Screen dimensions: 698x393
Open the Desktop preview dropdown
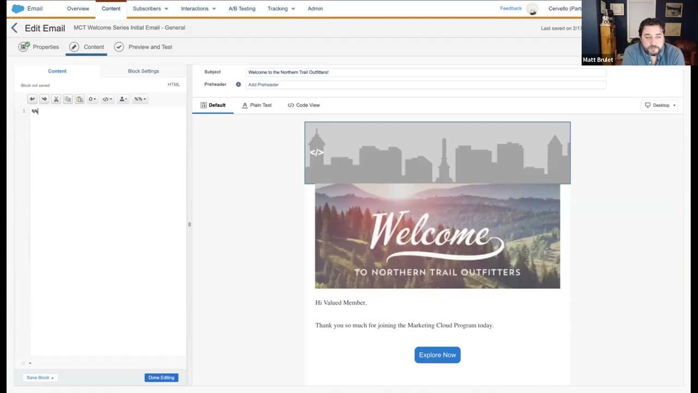(660, 105)
